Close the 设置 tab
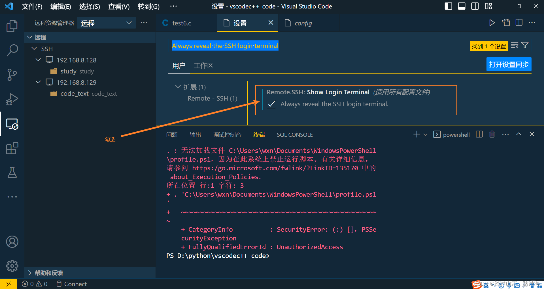This screenshot has width=544, height=289. click(x=271, y=23)
